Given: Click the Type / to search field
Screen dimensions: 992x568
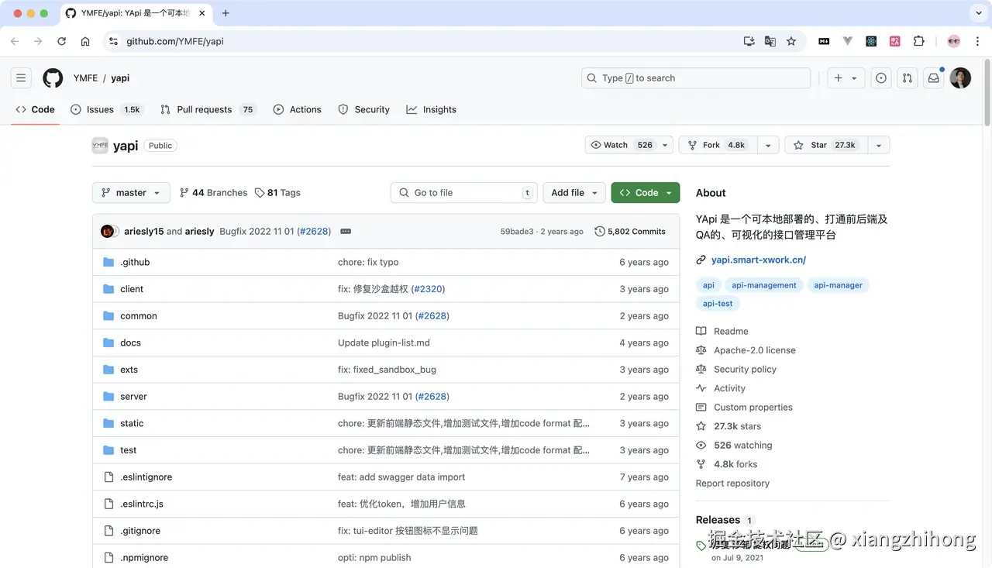Looking at the screenshot, I should pos(696,78).
